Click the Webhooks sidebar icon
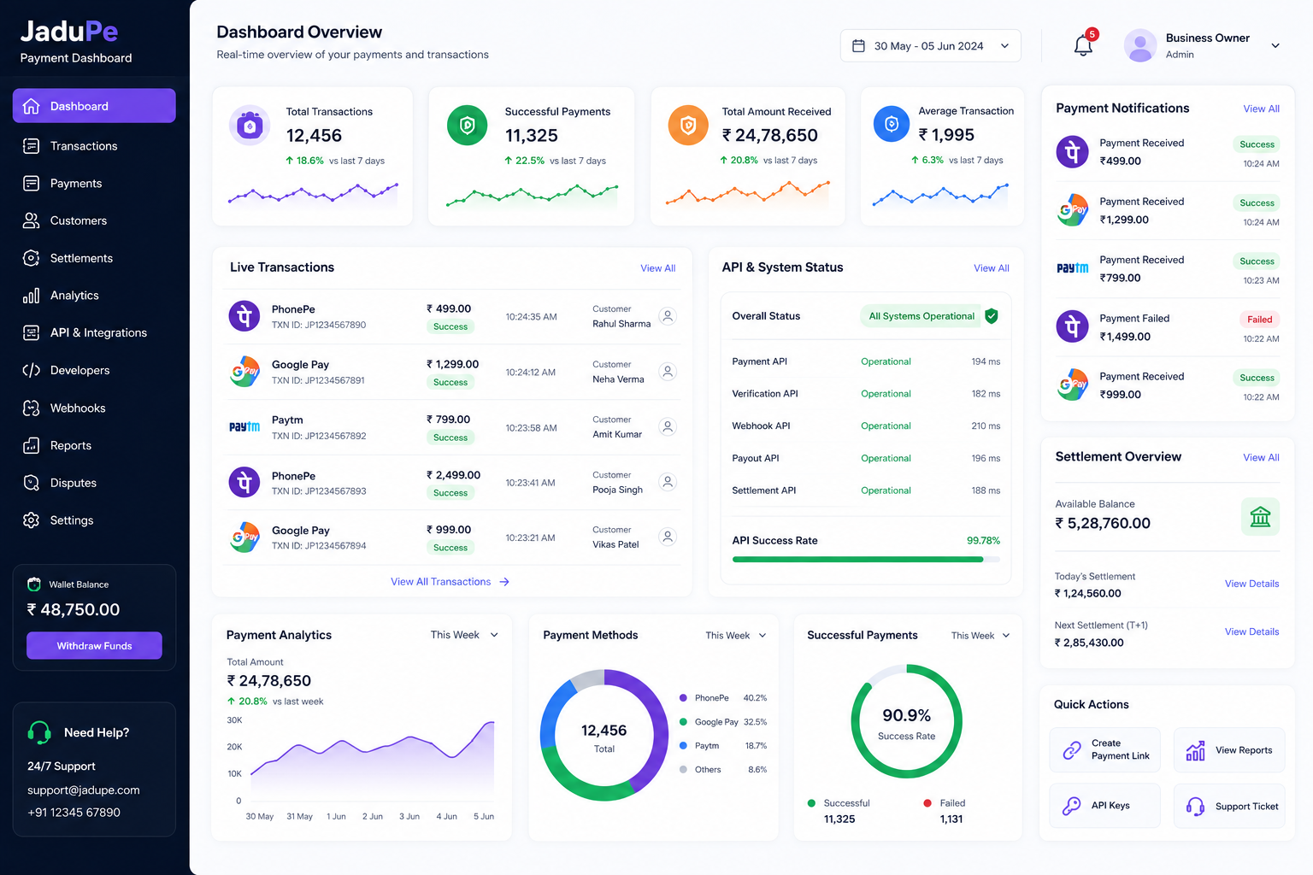 (x=32, y=408)
